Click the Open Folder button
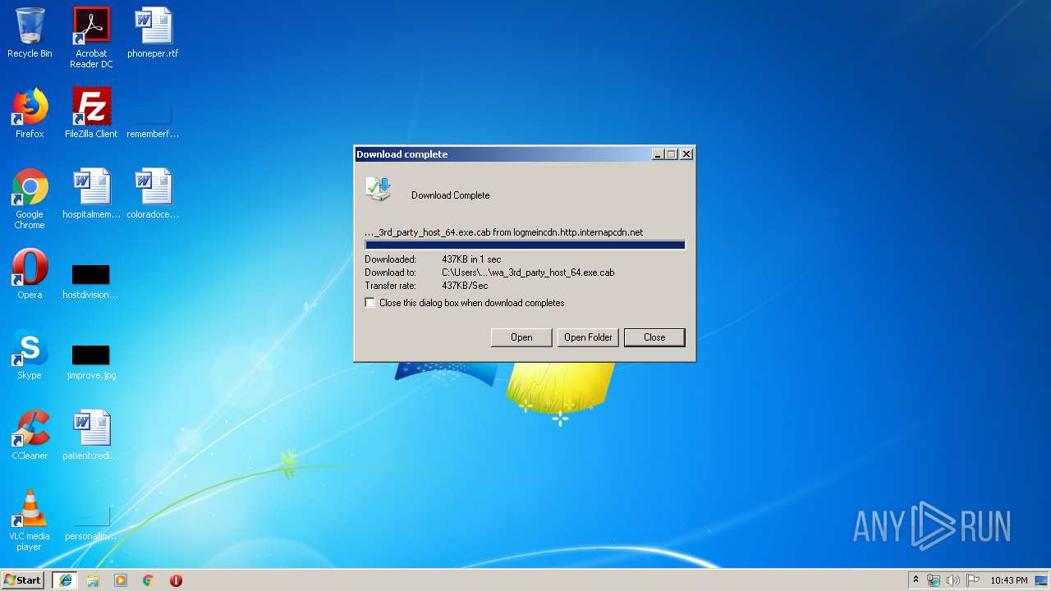The image size is (1051, 591). coord(588,337)
